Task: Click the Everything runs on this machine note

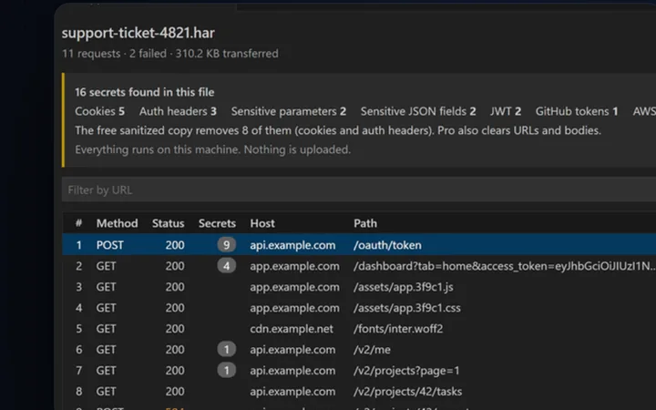Action: coord(212,149)
